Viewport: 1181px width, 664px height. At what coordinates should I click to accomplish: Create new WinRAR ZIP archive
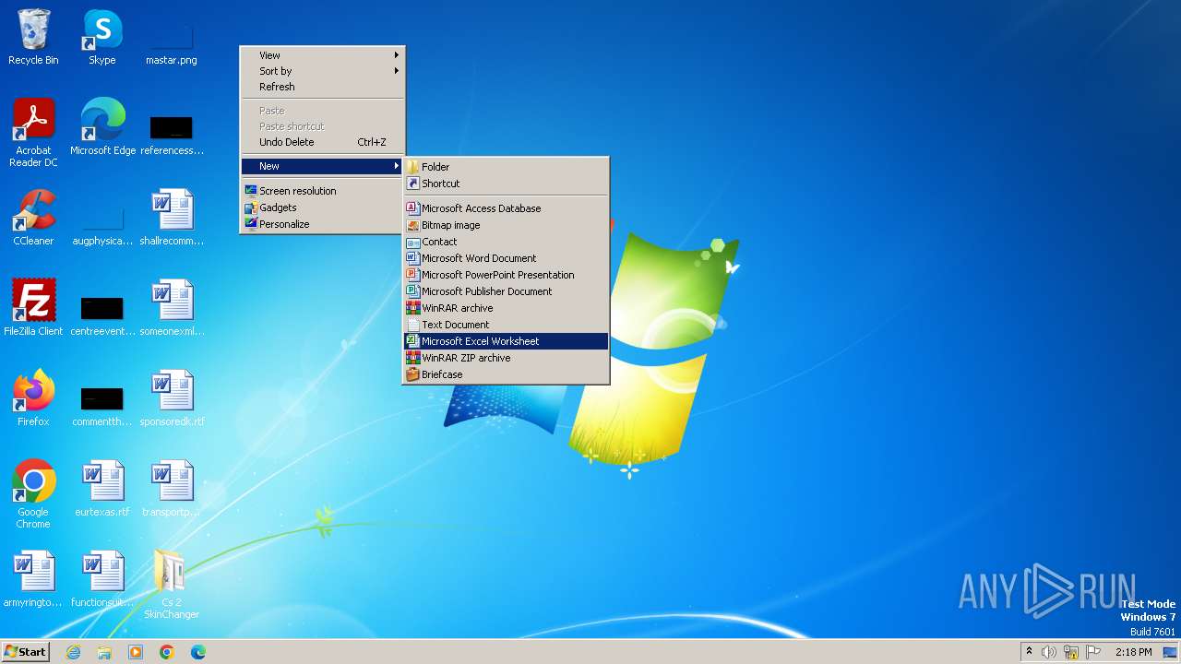tap(506, 358)
